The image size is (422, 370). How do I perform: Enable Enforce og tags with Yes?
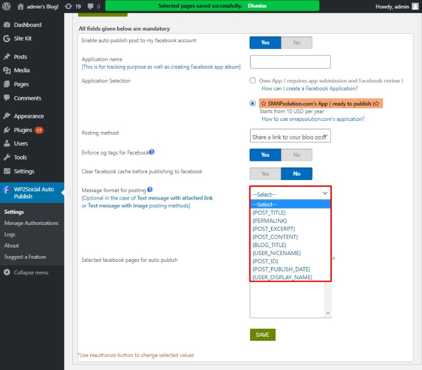[x=265, y=155]
